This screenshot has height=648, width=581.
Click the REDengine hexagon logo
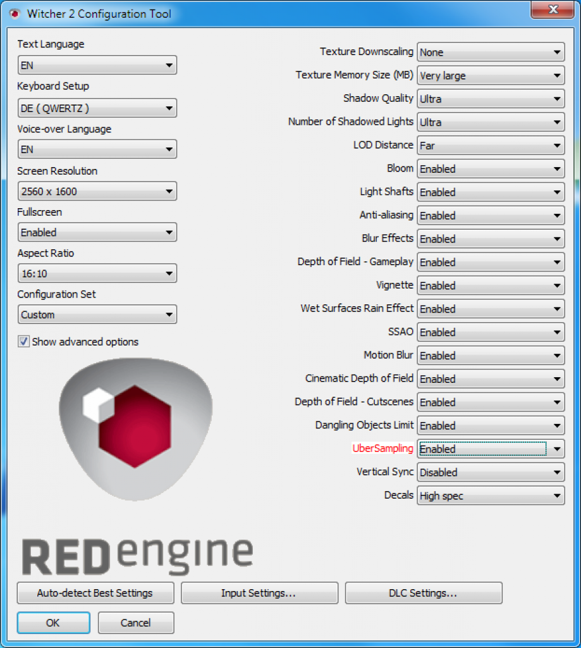point(135,429)
